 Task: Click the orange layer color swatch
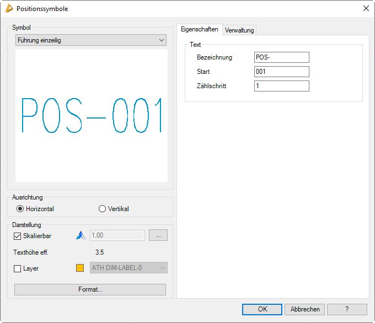pyautogui.click(x=80, y=268)
